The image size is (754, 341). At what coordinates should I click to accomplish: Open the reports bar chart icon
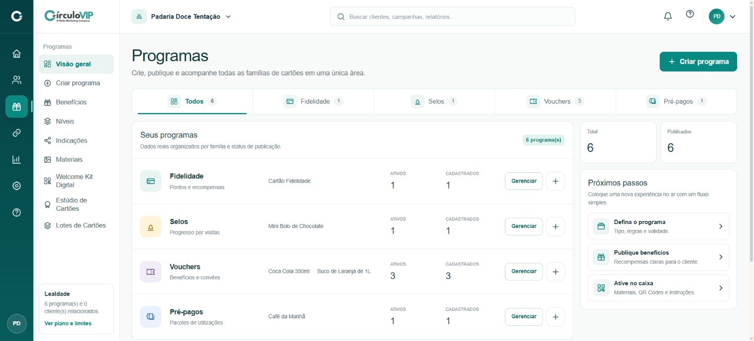click(17, 159)
